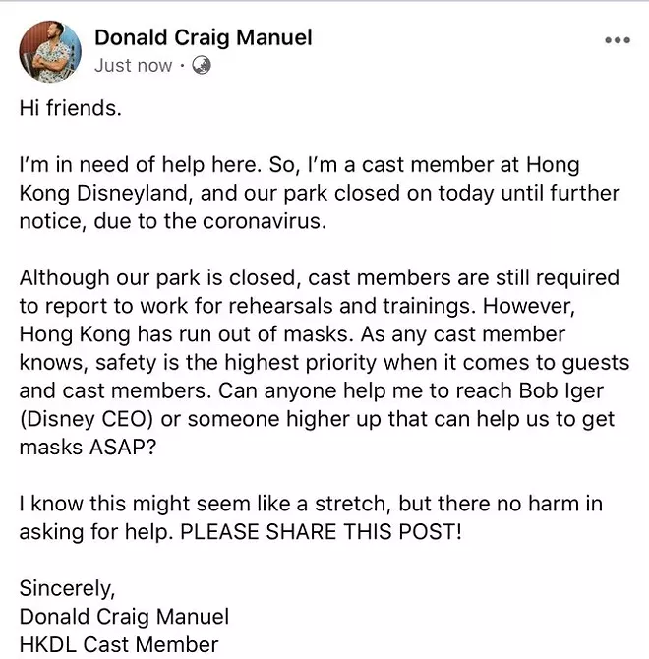Click the name "Bob Iger" in the post

[x=560, y=390]
